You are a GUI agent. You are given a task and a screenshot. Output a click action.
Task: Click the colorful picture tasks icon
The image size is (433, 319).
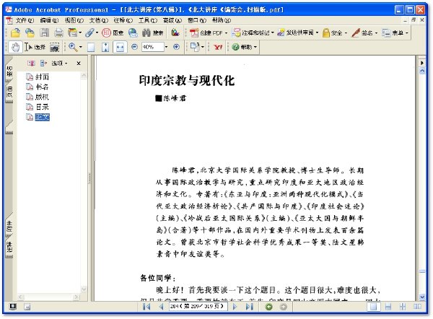click(x=175, y=32)
